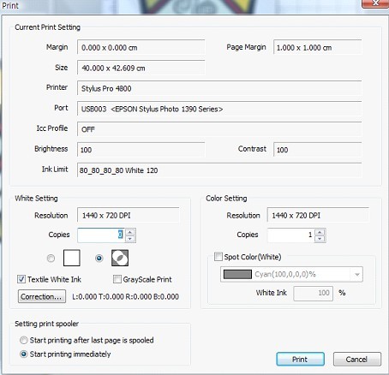The width and height of the screenshot is (389, 375).
Task: Open the Correction... settings
Action: (x=42, y=296)
